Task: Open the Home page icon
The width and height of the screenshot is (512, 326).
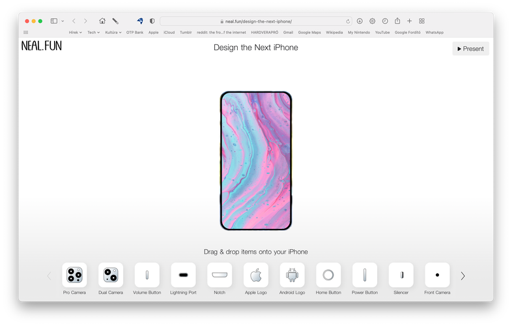Action: [x=102, y=21]
